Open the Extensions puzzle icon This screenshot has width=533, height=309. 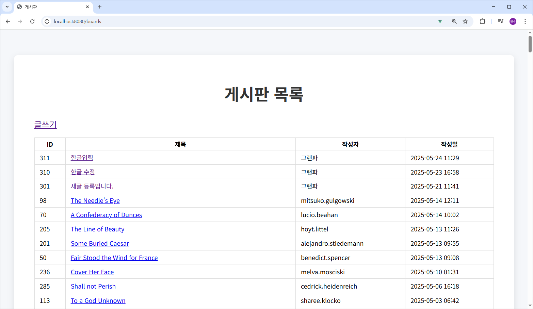(482, 21)
